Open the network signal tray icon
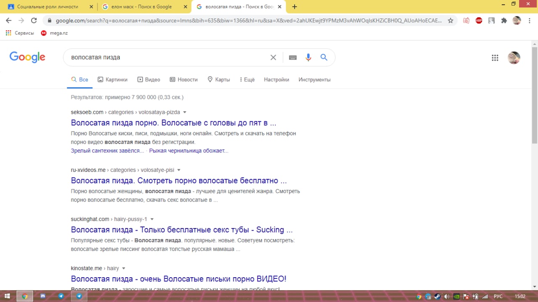This screenshot has width=538, height=302. (485, 296)
